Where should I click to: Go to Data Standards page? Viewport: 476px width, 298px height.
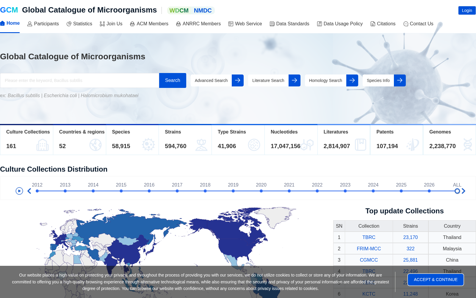click(289, 24)
